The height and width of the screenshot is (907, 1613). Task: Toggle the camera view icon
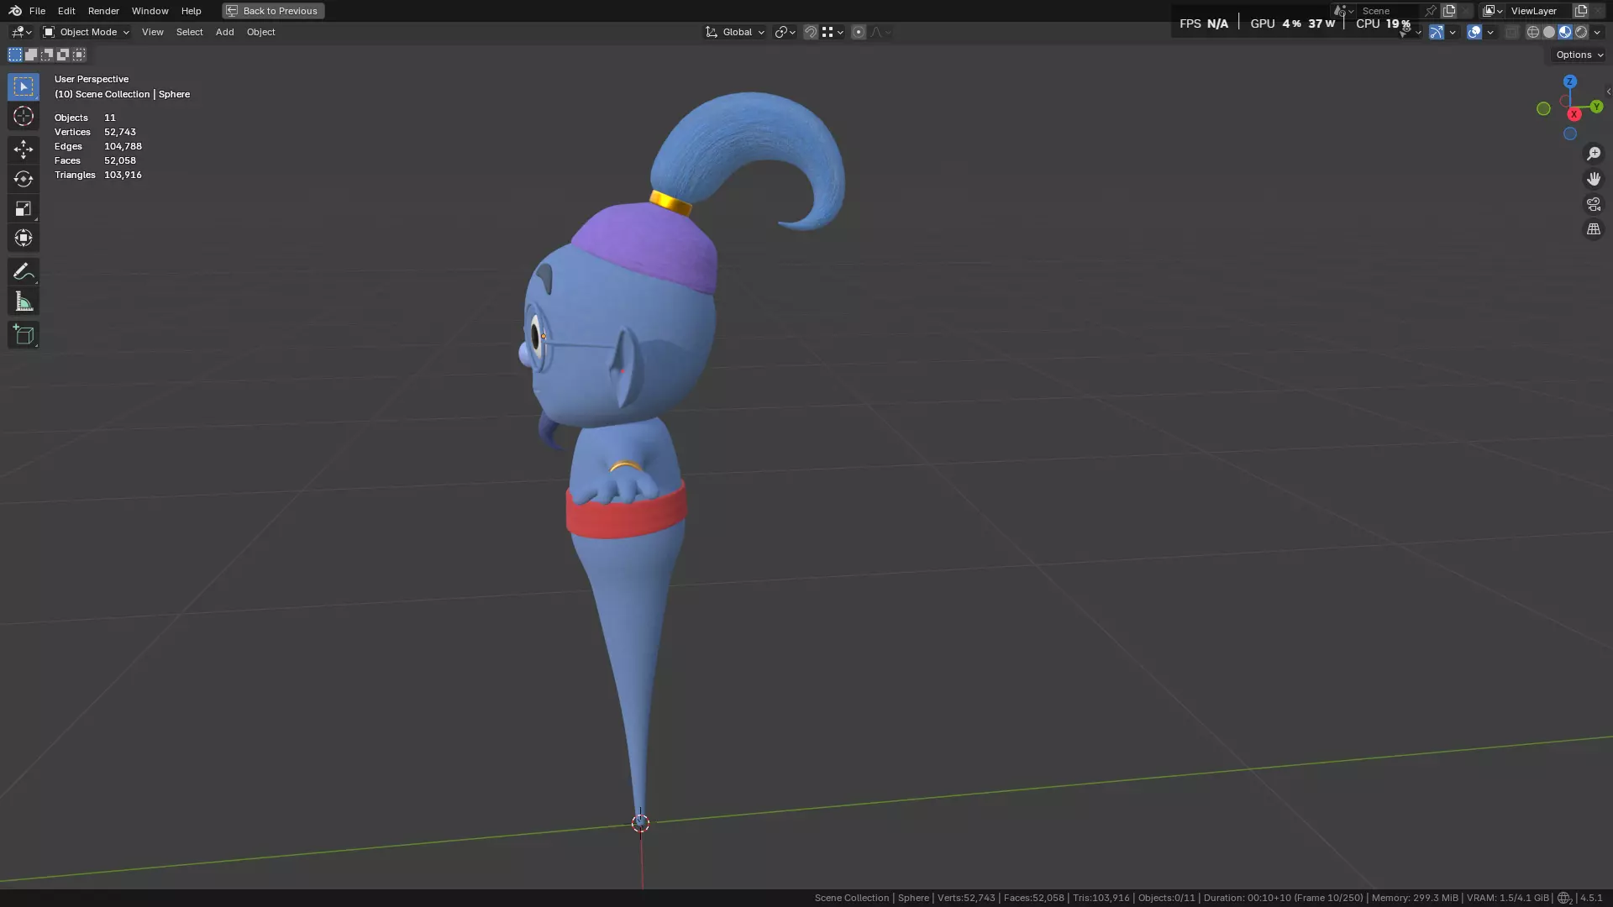point(1594,204)
